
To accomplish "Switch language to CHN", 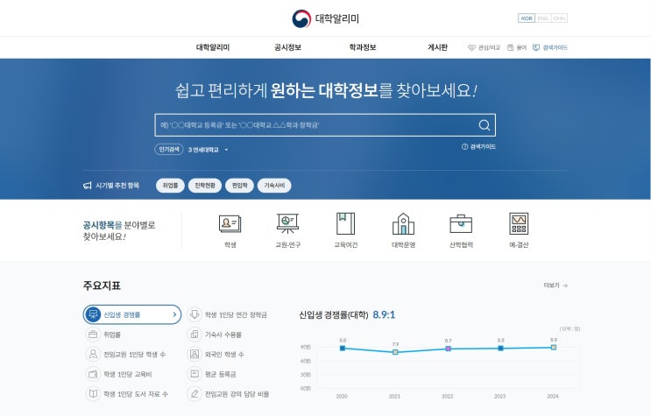I will click(x=559, y=18).
